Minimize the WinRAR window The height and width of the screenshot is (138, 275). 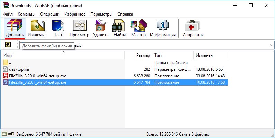click(235, 6)
